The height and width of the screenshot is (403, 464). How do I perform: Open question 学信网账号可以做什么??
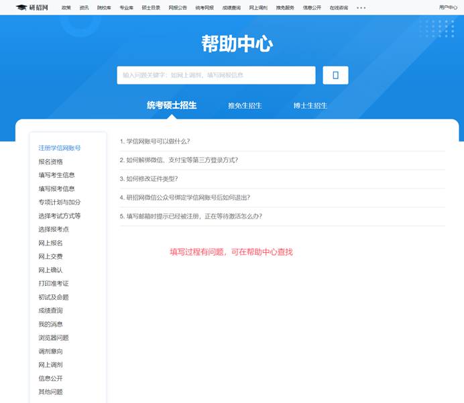[155, 141]
